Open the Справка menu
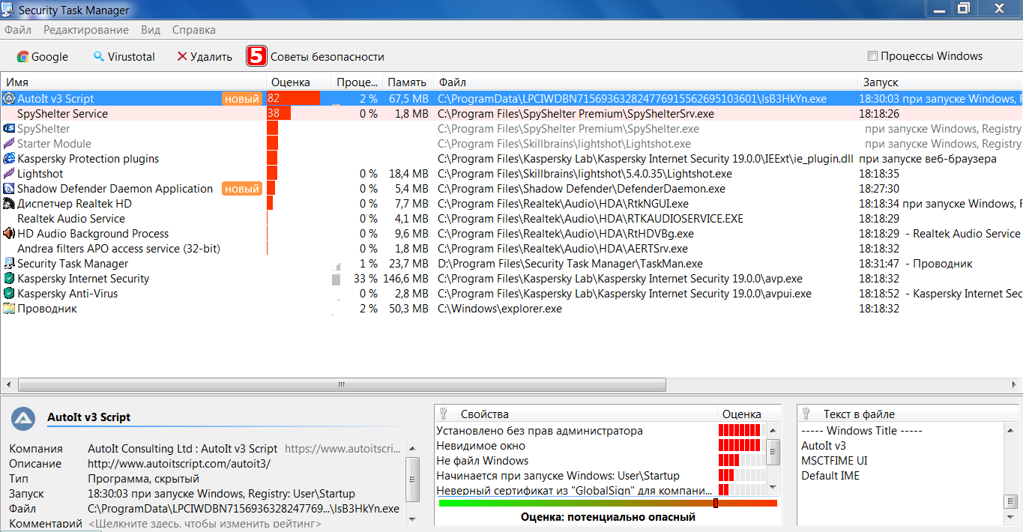The width and height of the screenshot is (1023, 532). tap(194, 30)
